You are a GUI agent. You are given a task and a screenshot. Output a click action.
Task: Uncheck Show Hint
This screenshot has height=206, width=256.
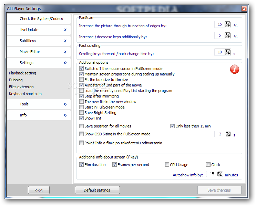tap(81, 118)
